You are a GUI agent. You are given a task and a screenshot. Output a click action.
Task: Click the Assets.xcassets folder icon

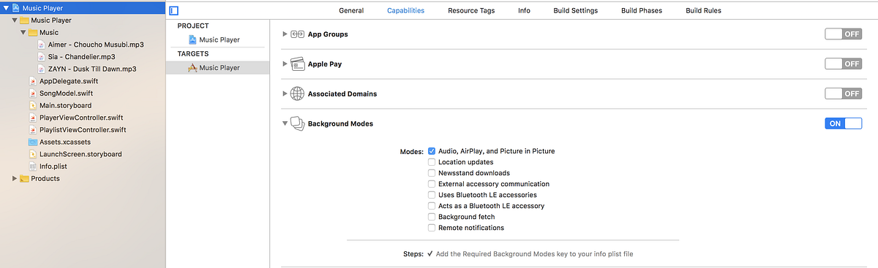[33, 142]
